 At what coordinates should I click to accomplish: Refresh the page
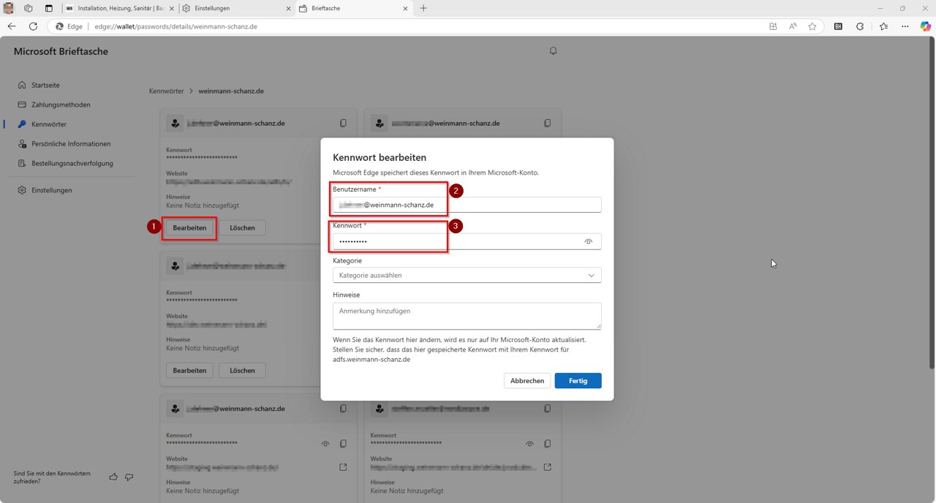(33, 26)
